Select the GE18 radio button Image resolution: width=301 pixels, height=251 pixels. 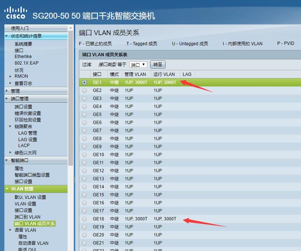pyautogui.click(x=84, y=219)
